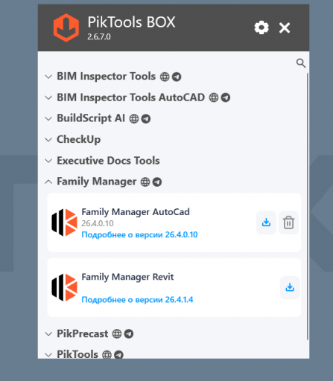This screenshot has height=381, width=333.
Task: Delete Family Manager AutoCad with trash icon
Action: tap(288, 222)
